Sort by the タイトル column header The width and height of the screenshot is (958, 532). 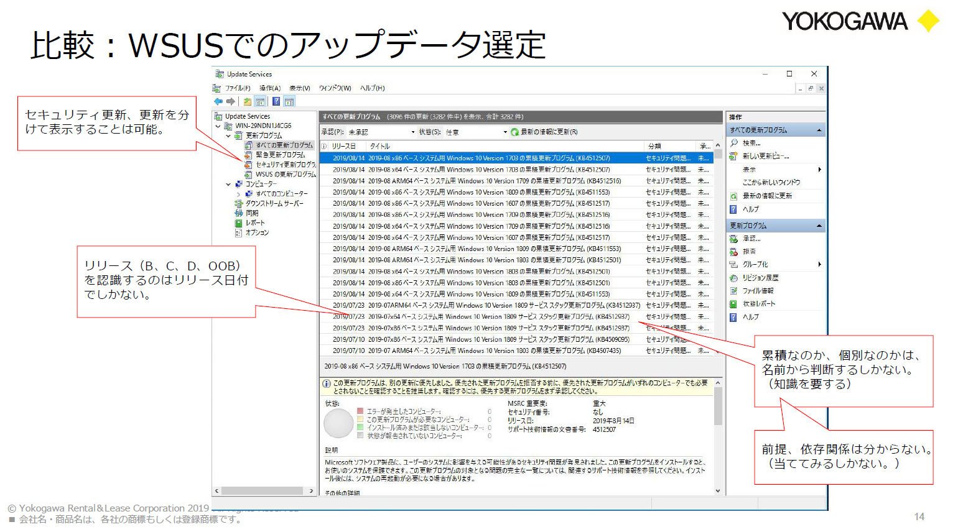coord(505,146)
